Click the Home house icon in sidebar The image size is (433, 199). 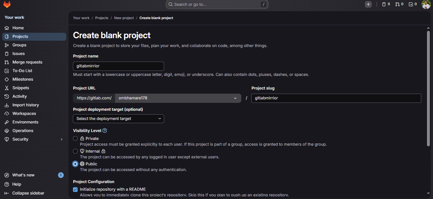[x=6, y=28]
